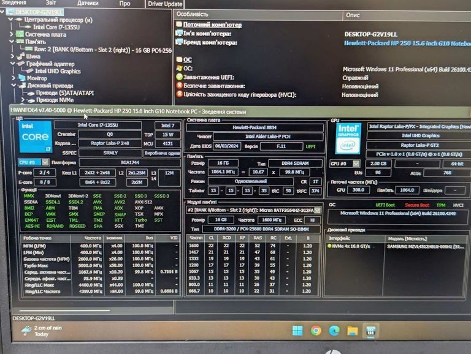Click the Windows Start button

pos(297,331)
